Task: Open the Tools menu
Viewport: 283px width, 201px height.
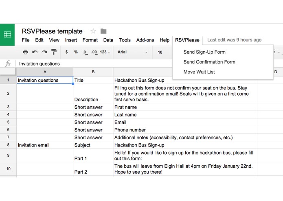Action: pyautogui.click(x=125, y=40)
